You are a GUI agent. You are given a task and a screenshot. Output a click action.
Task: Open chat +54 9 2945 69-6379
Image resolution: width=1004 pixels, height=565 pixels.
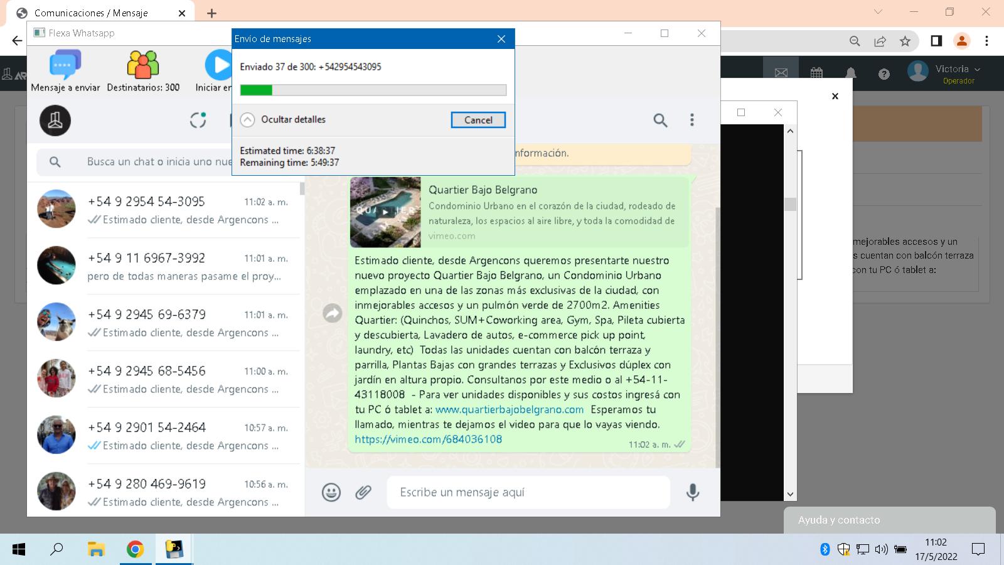pos(166,323)
